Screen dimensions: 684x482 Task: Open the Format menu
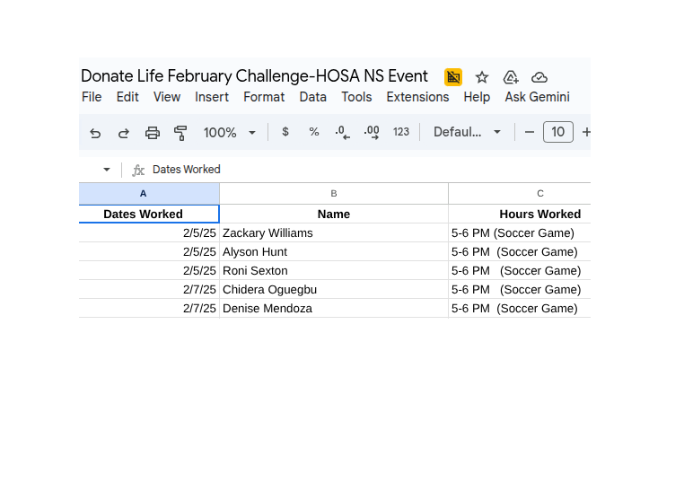264,97
